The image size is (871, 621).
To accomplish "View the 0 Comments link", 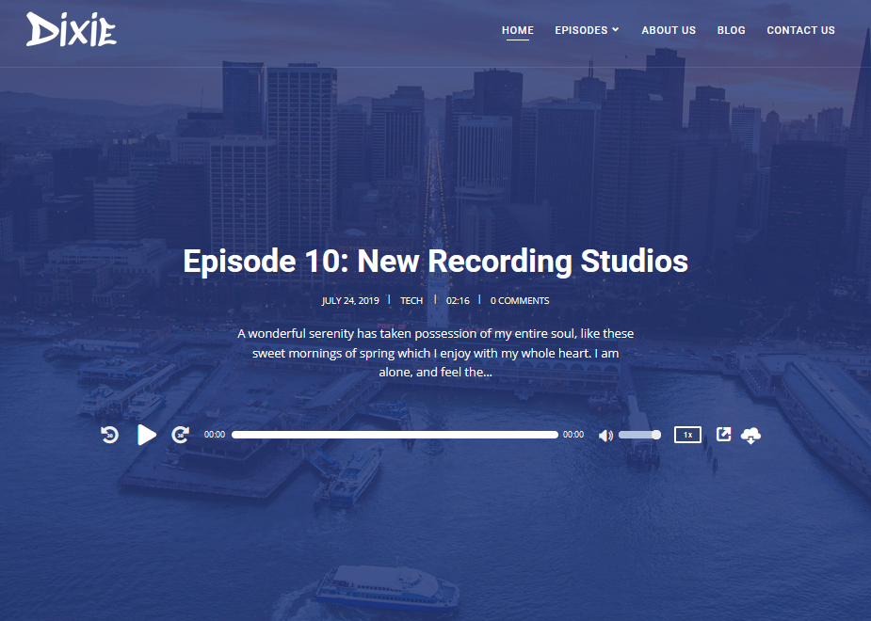I will [x=519, y=301].
